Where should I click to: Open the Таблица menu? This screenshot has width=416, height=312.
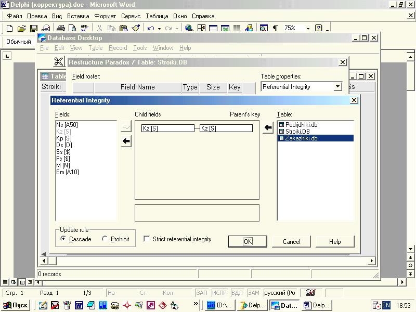point(157,16)
